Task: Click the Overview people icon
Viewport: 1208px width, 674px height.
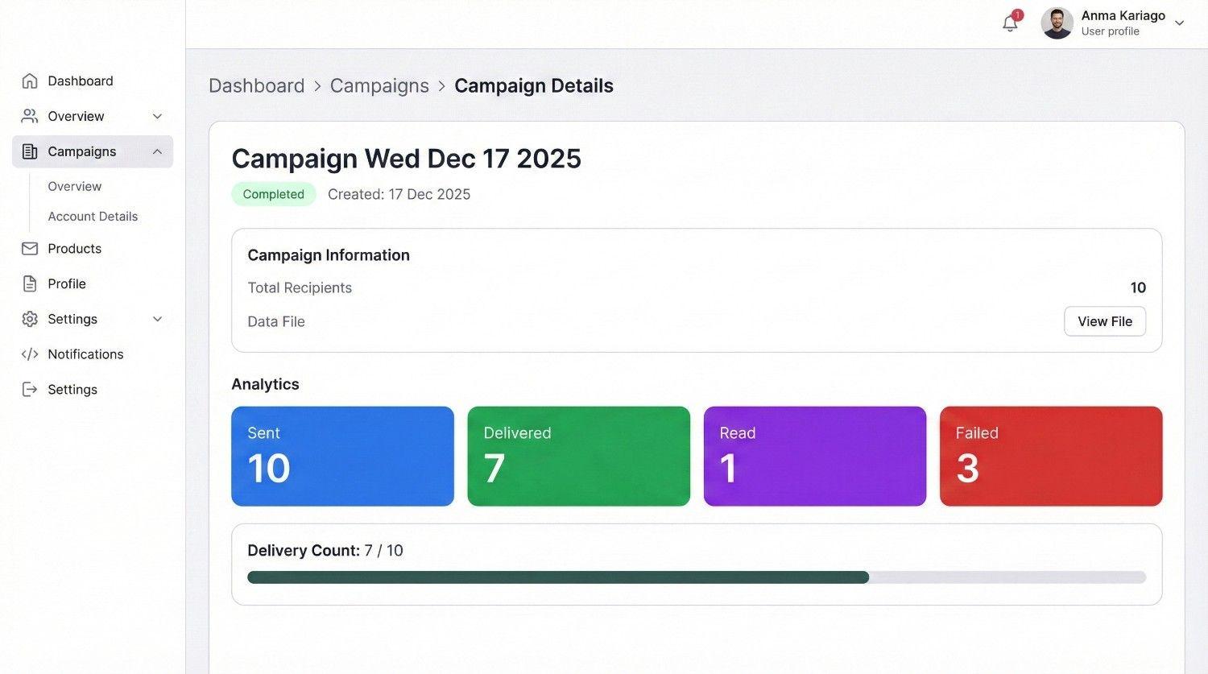Action: click(x=30, y=116)
